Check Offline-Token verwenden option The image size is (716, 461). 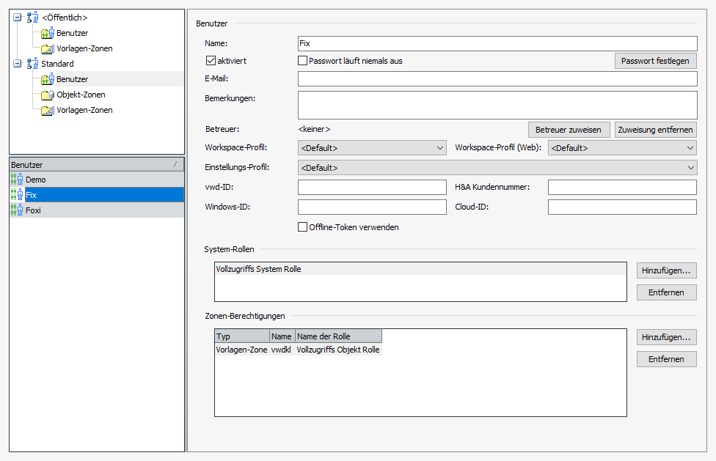pos(302,227)
